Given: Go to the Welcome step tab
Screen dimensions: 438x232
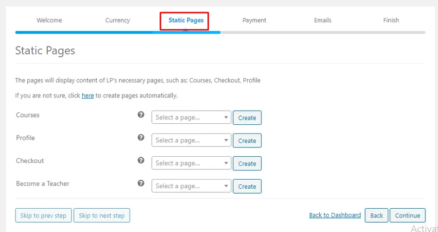Looking at the screenshot, I should [x=49, y=20].
